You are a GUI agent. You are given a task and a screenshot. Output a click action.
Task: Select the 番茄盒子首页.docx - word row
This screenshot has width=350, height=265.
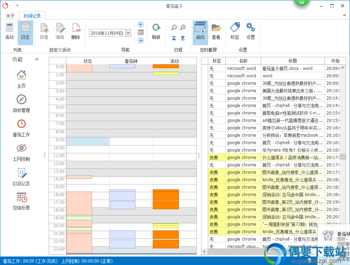pyautogui.click(x=274, y=69)
